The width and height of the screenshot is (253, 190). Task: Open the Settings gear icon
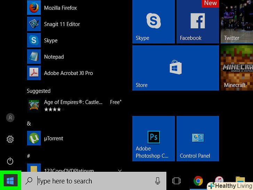click(x=10, y=139)
